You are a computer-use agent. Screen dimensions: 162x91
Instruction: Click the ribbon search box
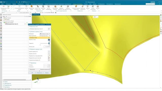pyautogui.click(x=150, y=4)
